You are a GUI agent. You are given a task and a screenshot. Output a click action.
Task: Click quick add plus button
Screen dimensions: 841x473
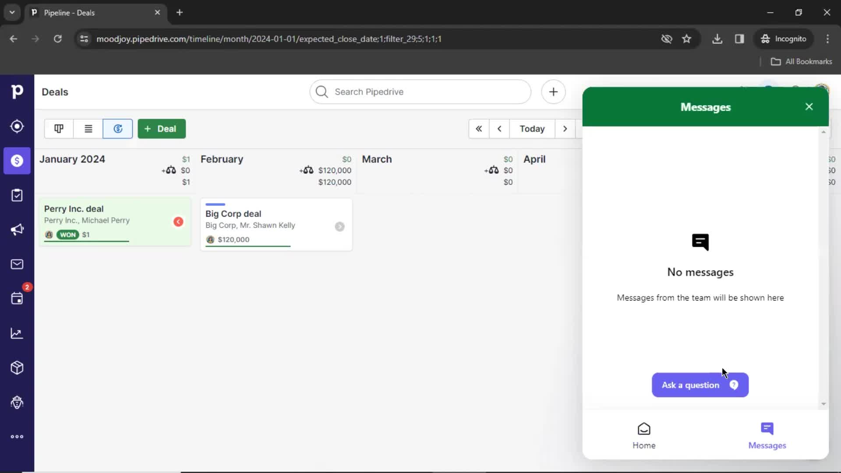coord(553,92)
